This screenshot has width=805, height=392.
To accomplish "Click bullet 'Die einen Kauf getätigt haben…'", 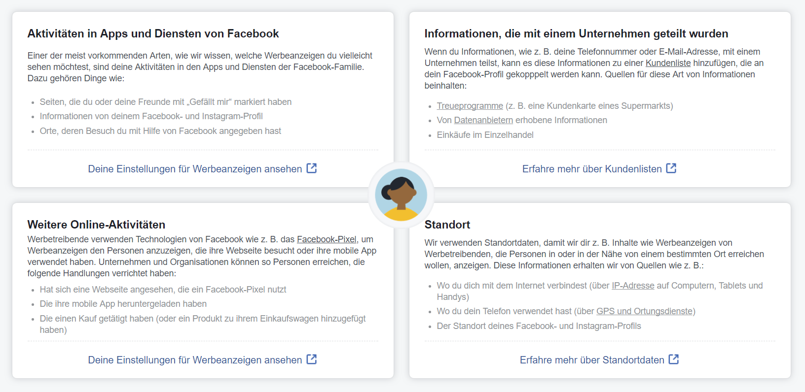I will (203, 324).
